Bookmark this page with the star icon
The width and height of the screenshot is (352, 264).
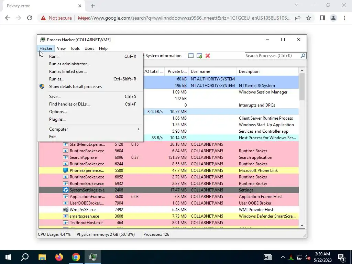coord(309,18)
